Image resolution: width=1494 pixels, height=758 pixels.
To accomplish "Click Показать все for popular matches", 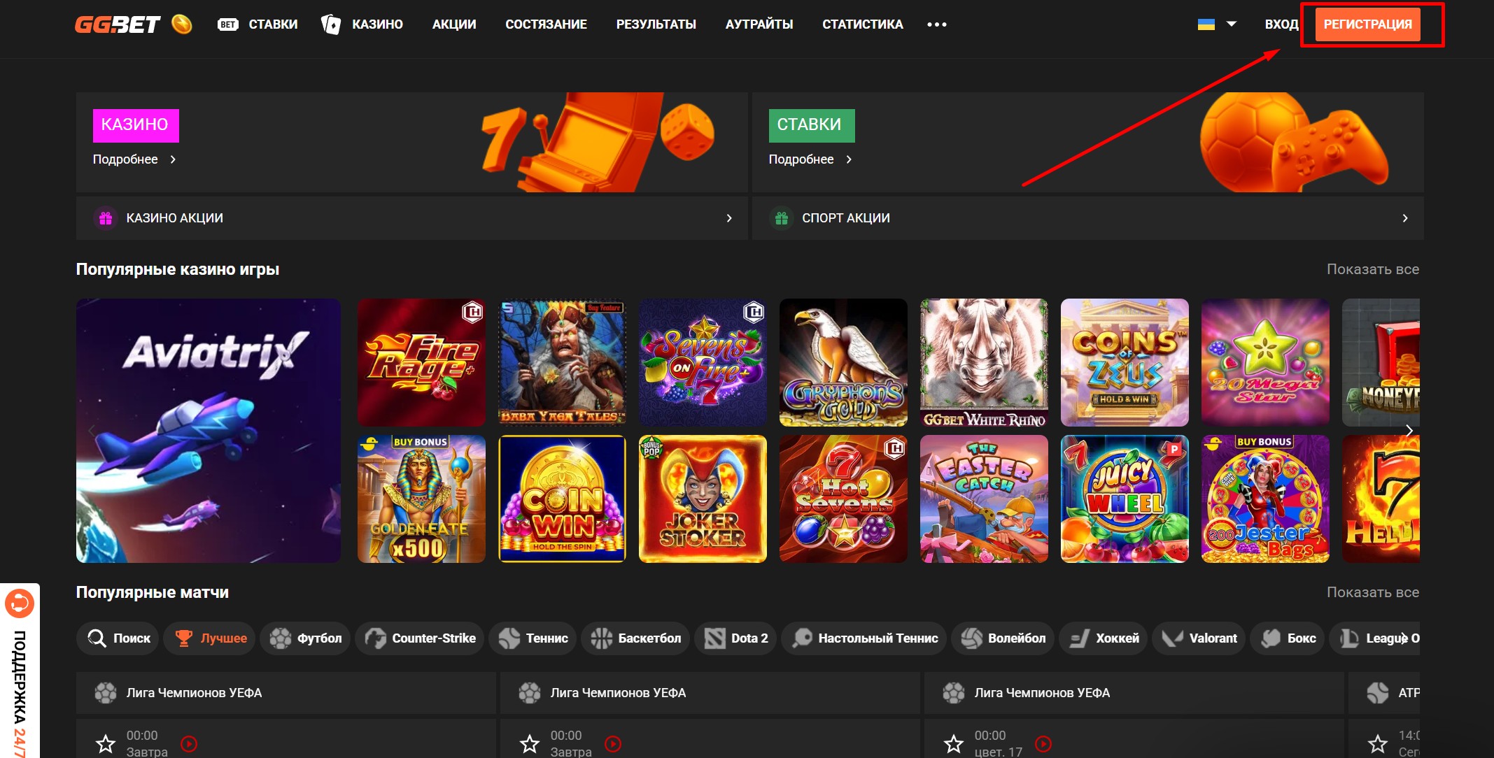I will click(1373, 592).
